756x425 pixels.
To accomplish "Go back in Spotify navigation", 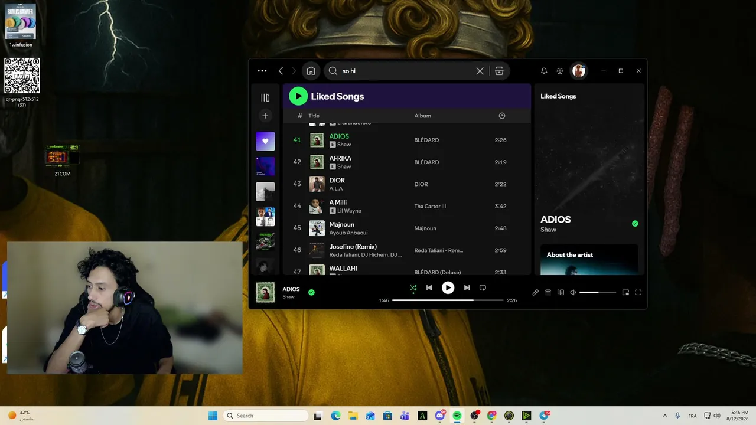I will click(x=281, y=71).
